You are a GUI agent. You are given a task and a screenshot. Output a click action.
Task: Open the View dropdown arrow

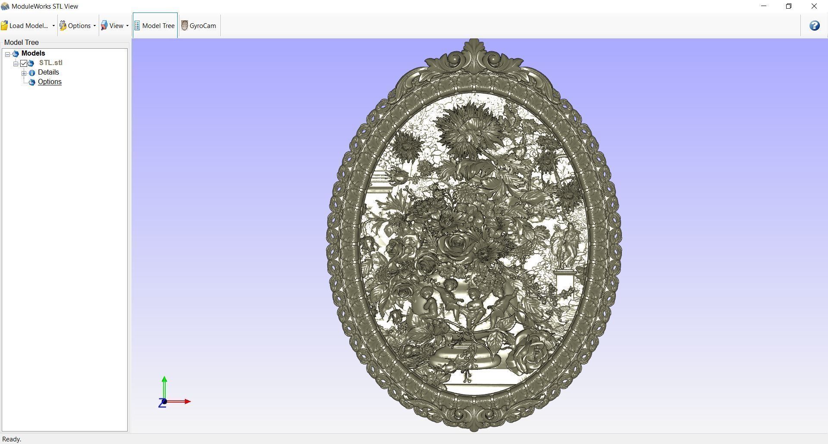(x=127, y=26)
